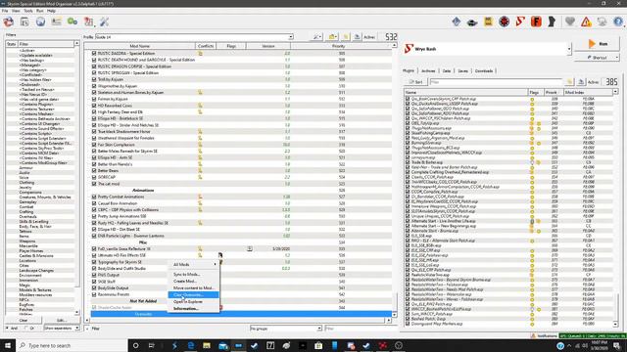Expand the Shortcut button dropdown arrow
The height and width of the screenshot is (352, 627).
pyautogui.click(x=617, y=58)
